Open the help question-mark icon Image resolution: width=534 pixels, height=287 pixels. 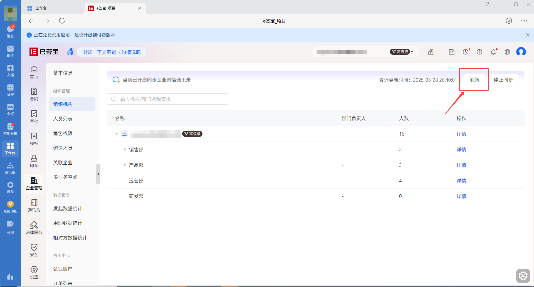[479, 52]
